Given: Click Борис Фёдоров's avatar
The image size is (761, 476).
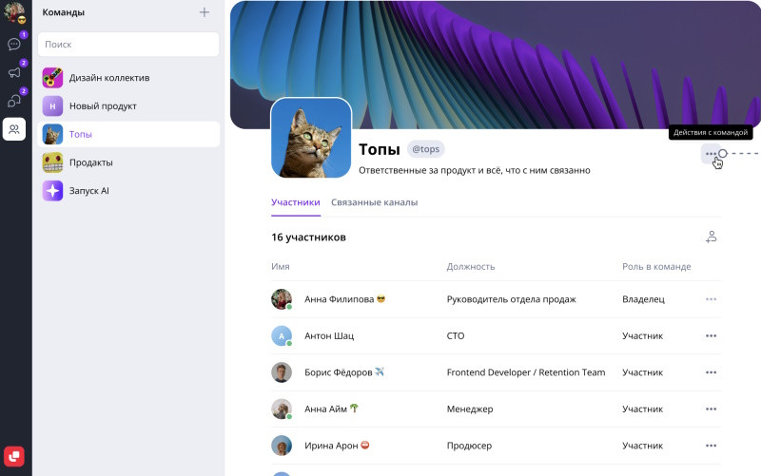Looking at the screenshot, I should (282, 372).
